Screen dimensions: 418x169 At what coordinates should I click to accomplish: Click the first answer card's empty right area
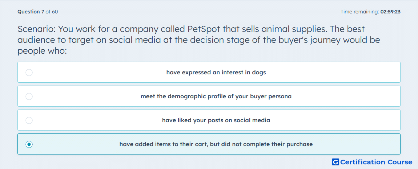click(333, 73)
